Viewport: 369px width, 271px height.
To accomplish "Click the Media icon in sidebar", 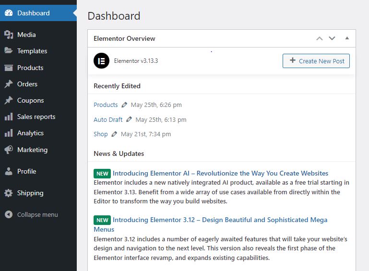I will (x=9, y=35).
